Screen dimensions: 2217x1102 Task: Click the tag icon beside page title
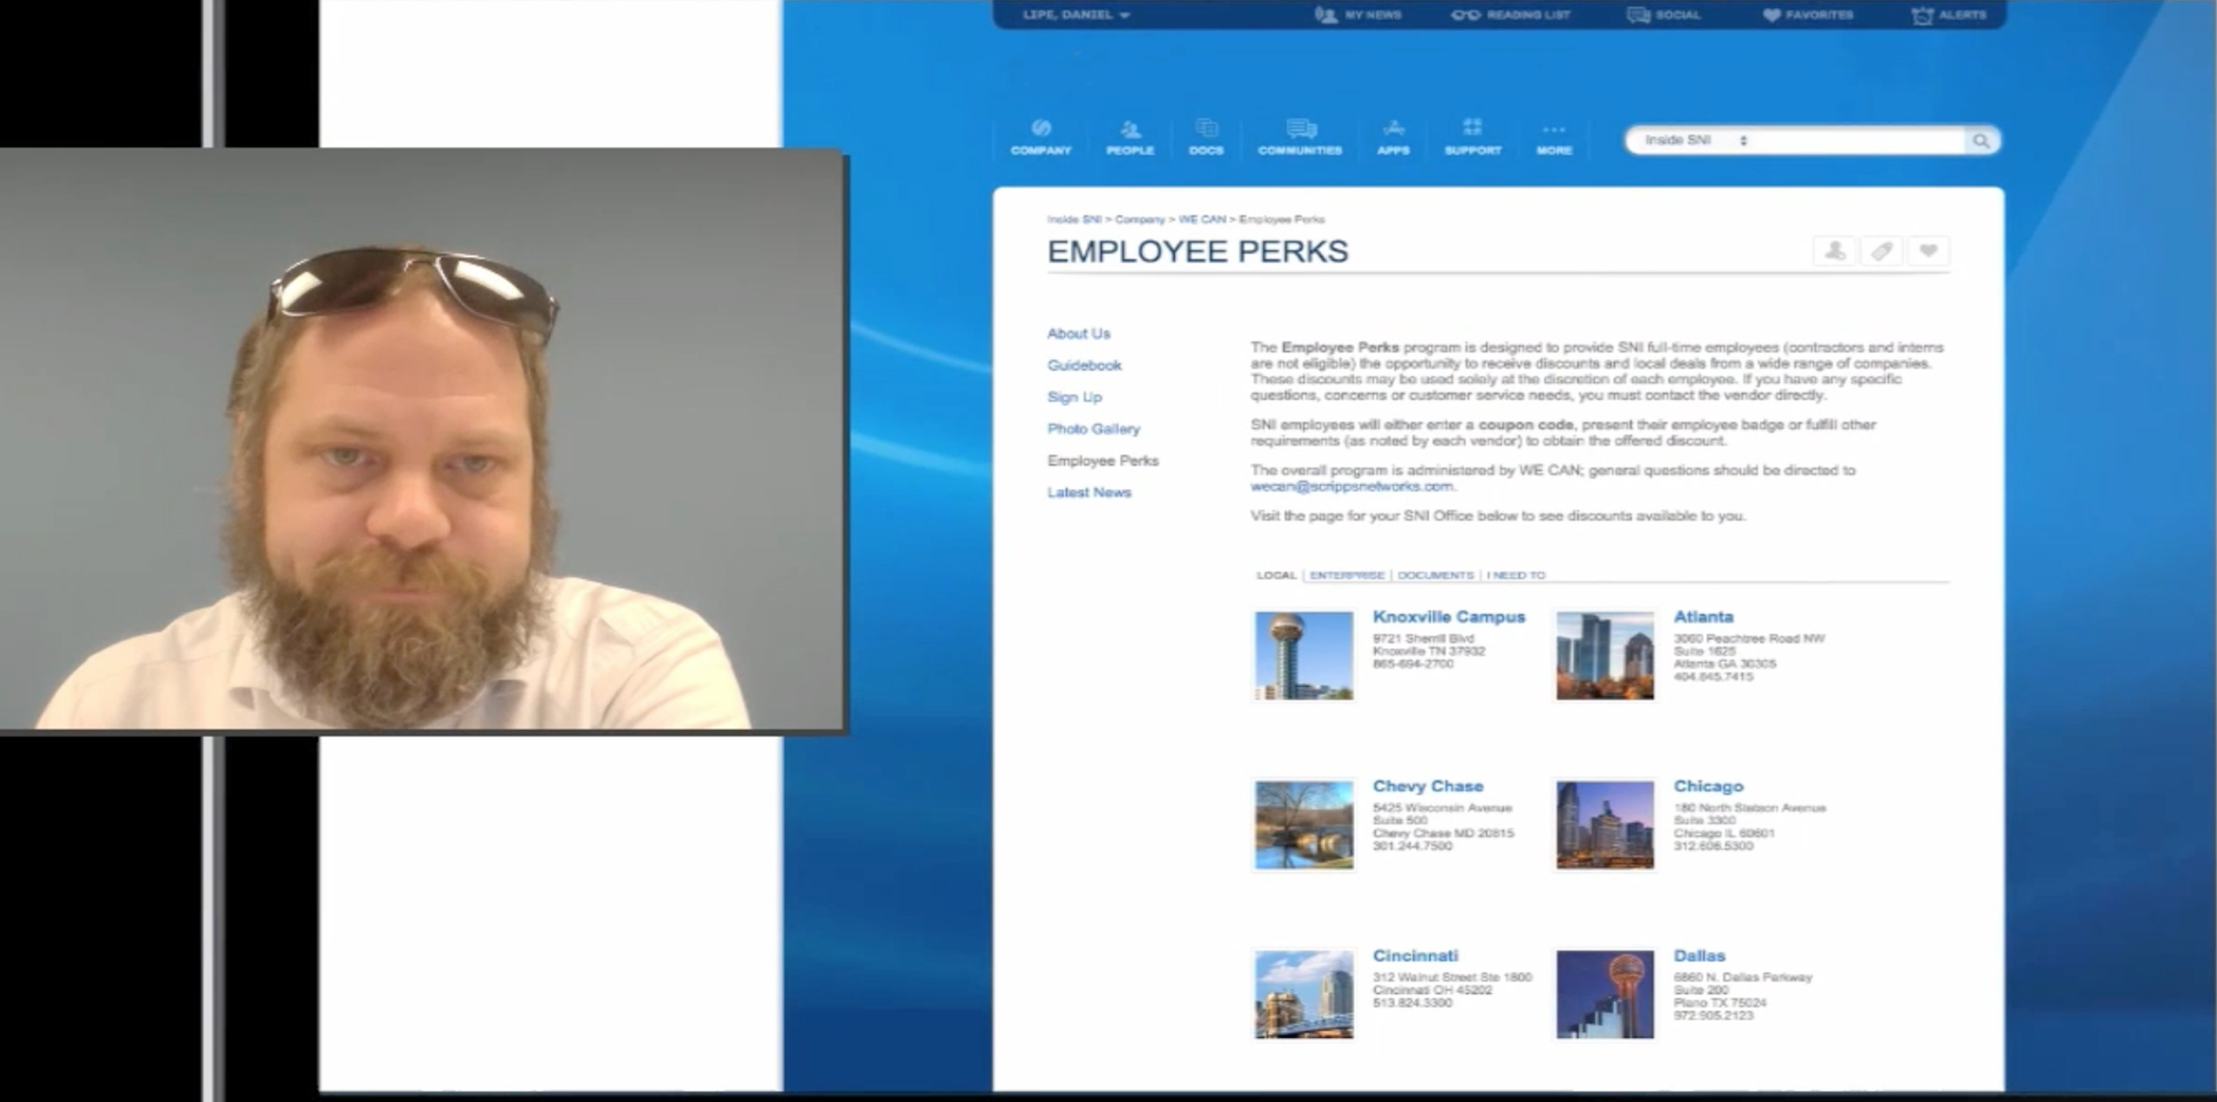pos(1881,251)
